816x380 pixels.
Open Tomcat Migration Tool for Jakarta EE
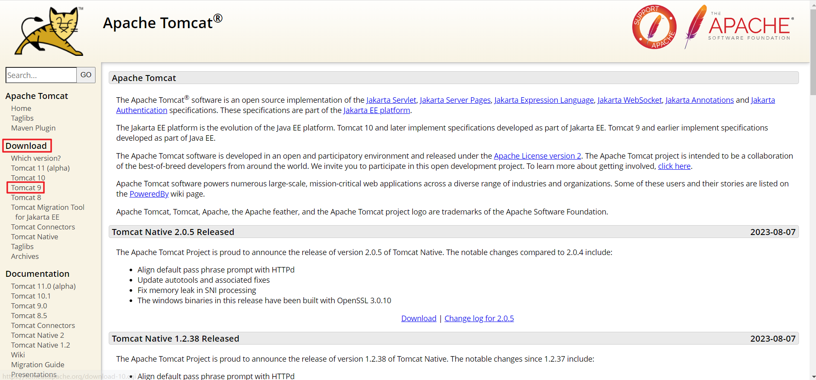tap(48, 212)
